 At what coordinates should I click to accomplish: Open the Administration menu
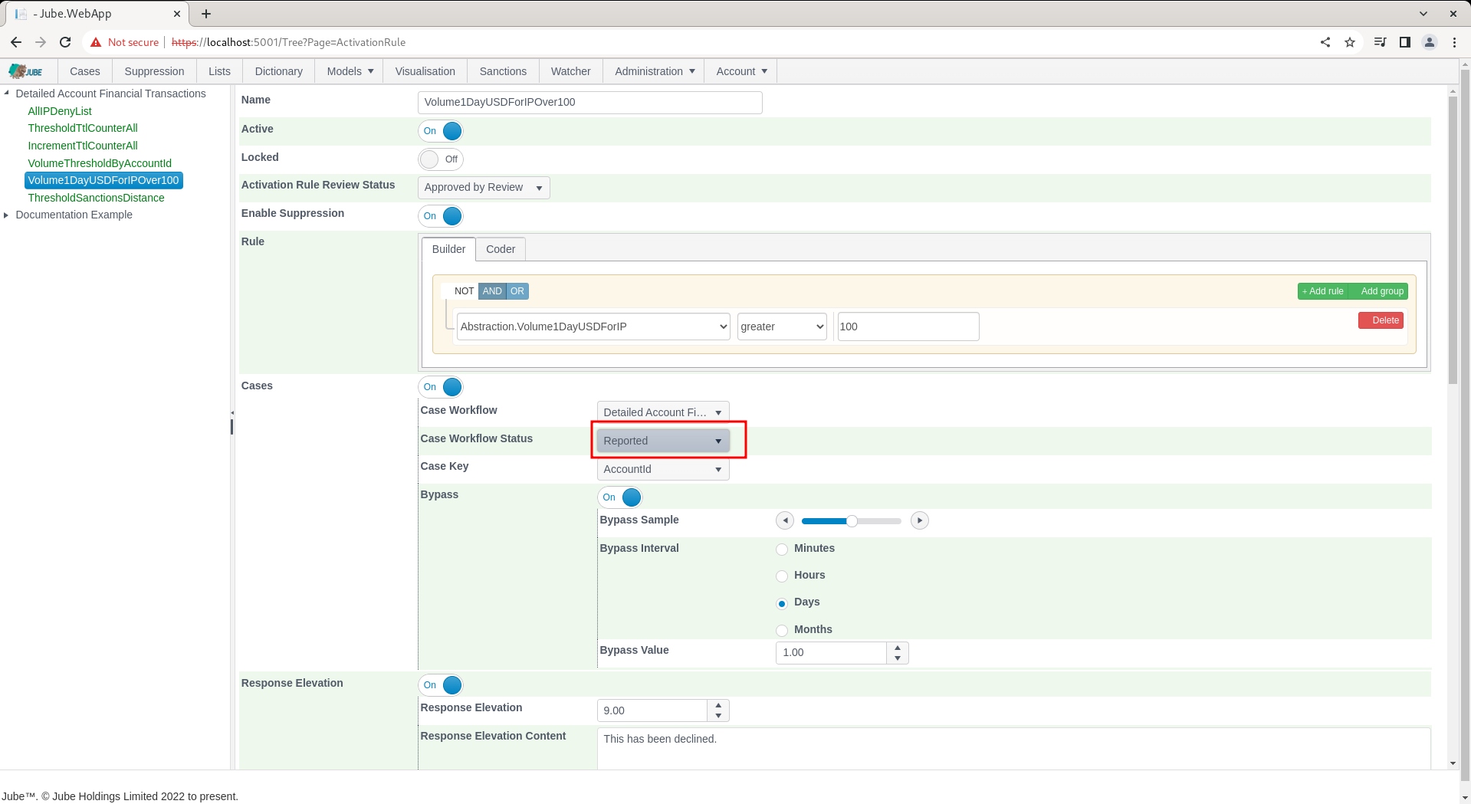pos(655,71)
